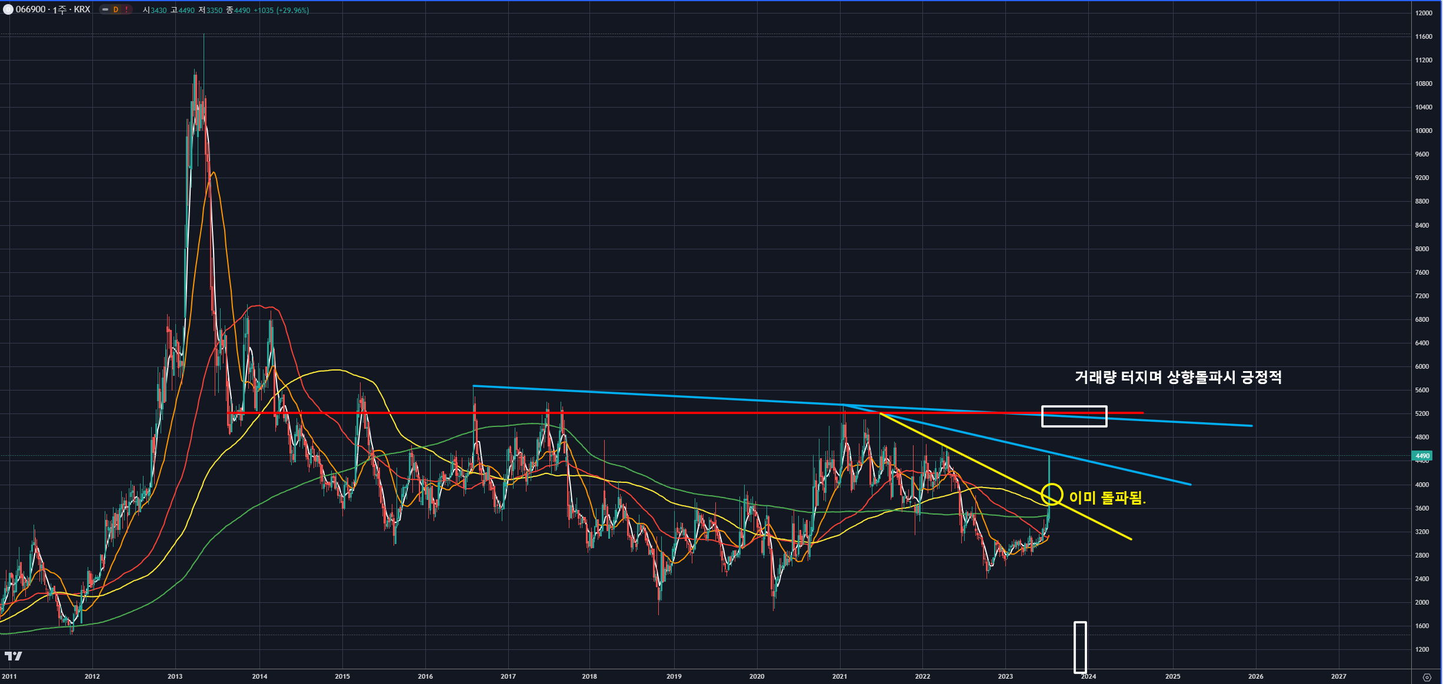Click the 2024 label on time axis
This screenshot has height=684, width=1443.
tap(1088, 676)
